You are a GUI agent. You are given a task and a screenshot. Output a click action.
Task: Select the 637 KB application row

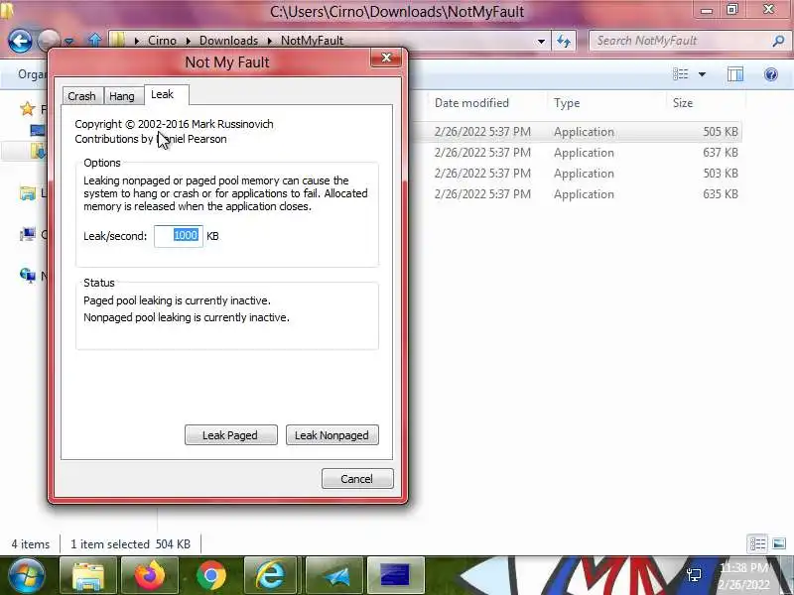click(x=578, y=153)
